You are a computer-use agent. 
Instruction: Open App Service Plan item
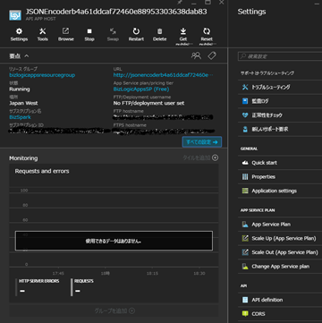(280, 225)
